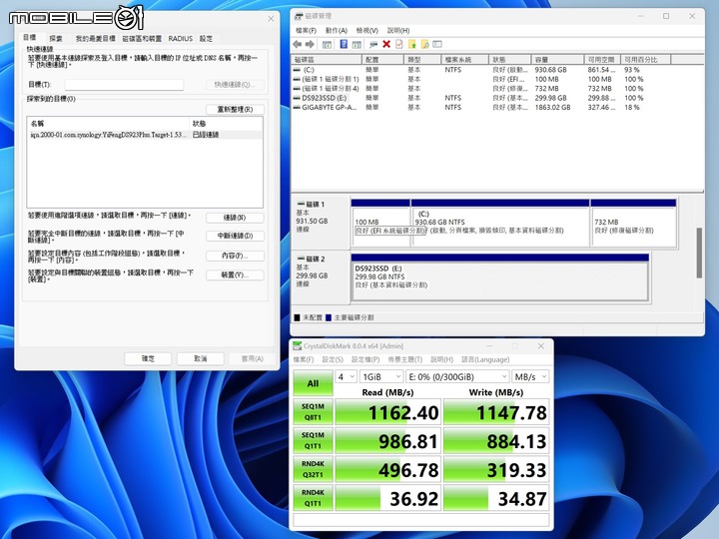Click the drive icon of the (C:) volume row

coord(297,70)
